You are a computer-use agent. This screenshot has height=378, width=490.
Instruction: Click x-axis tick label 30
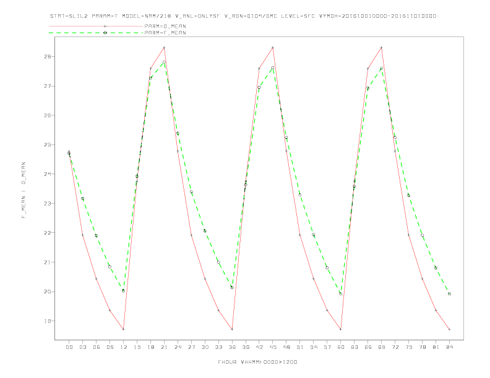[205, 347]
